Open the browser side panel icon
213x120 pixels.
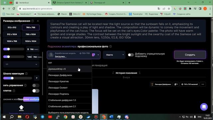pyautogui.click(x=200, y=9)
